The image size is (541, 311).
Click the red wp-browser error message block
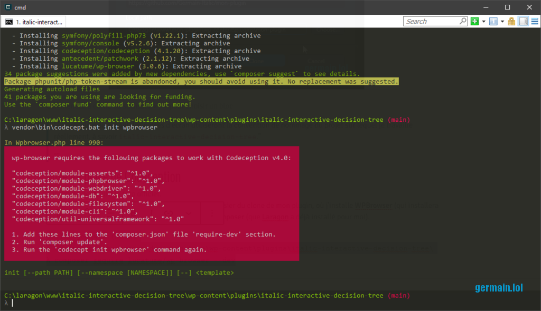click(151, 203)
